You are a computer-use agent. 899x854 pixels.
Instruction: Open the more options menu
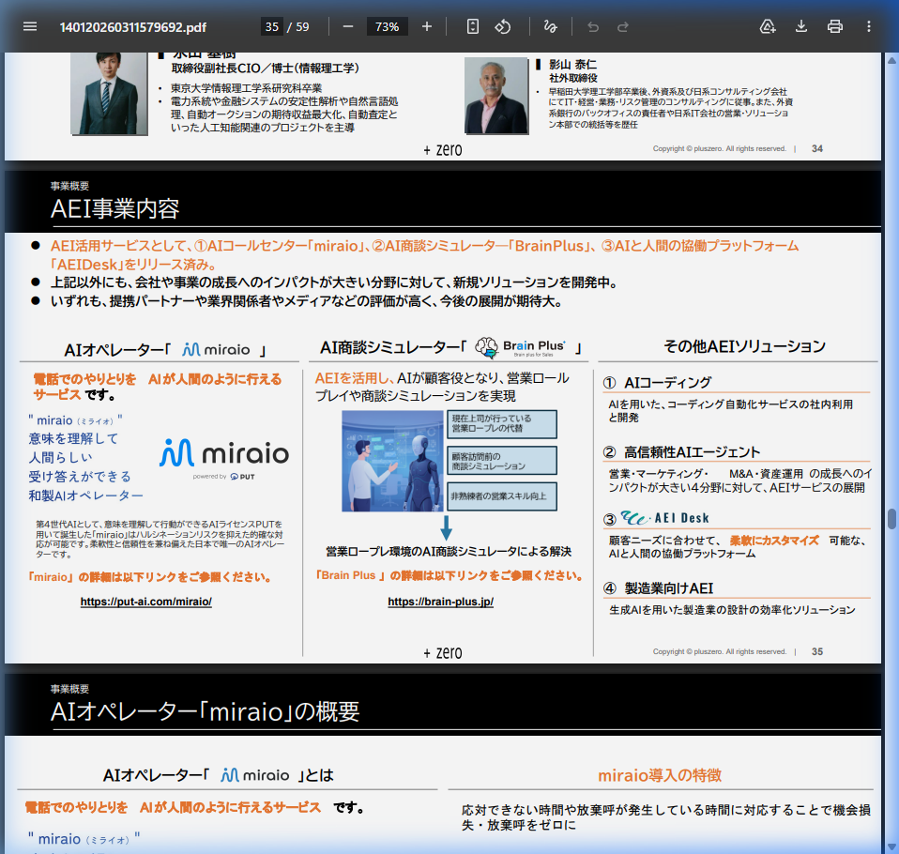point(868,26)
